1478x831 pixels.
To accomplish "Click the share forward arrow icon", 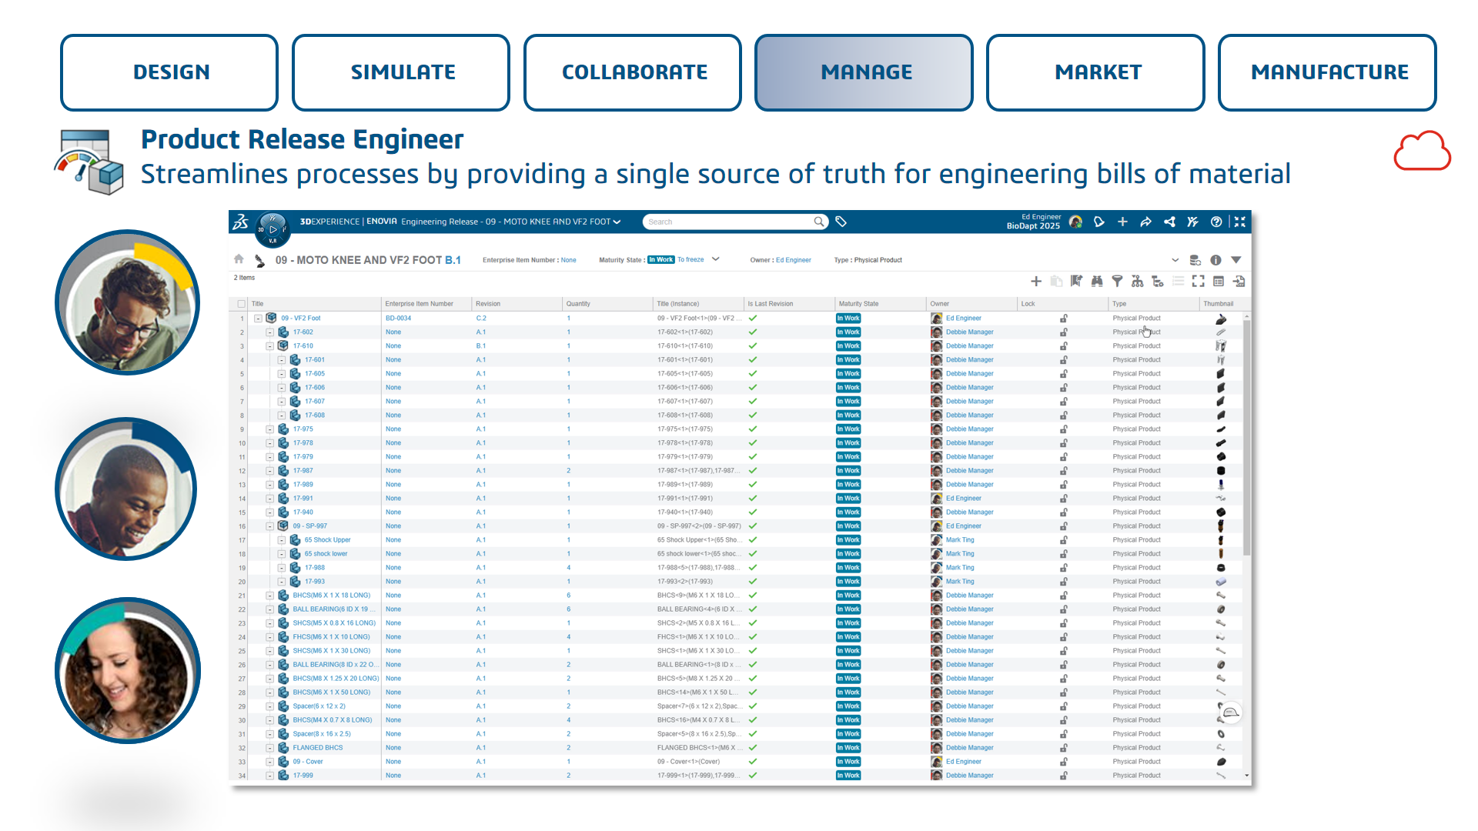I will click(x=1145, y=222).
